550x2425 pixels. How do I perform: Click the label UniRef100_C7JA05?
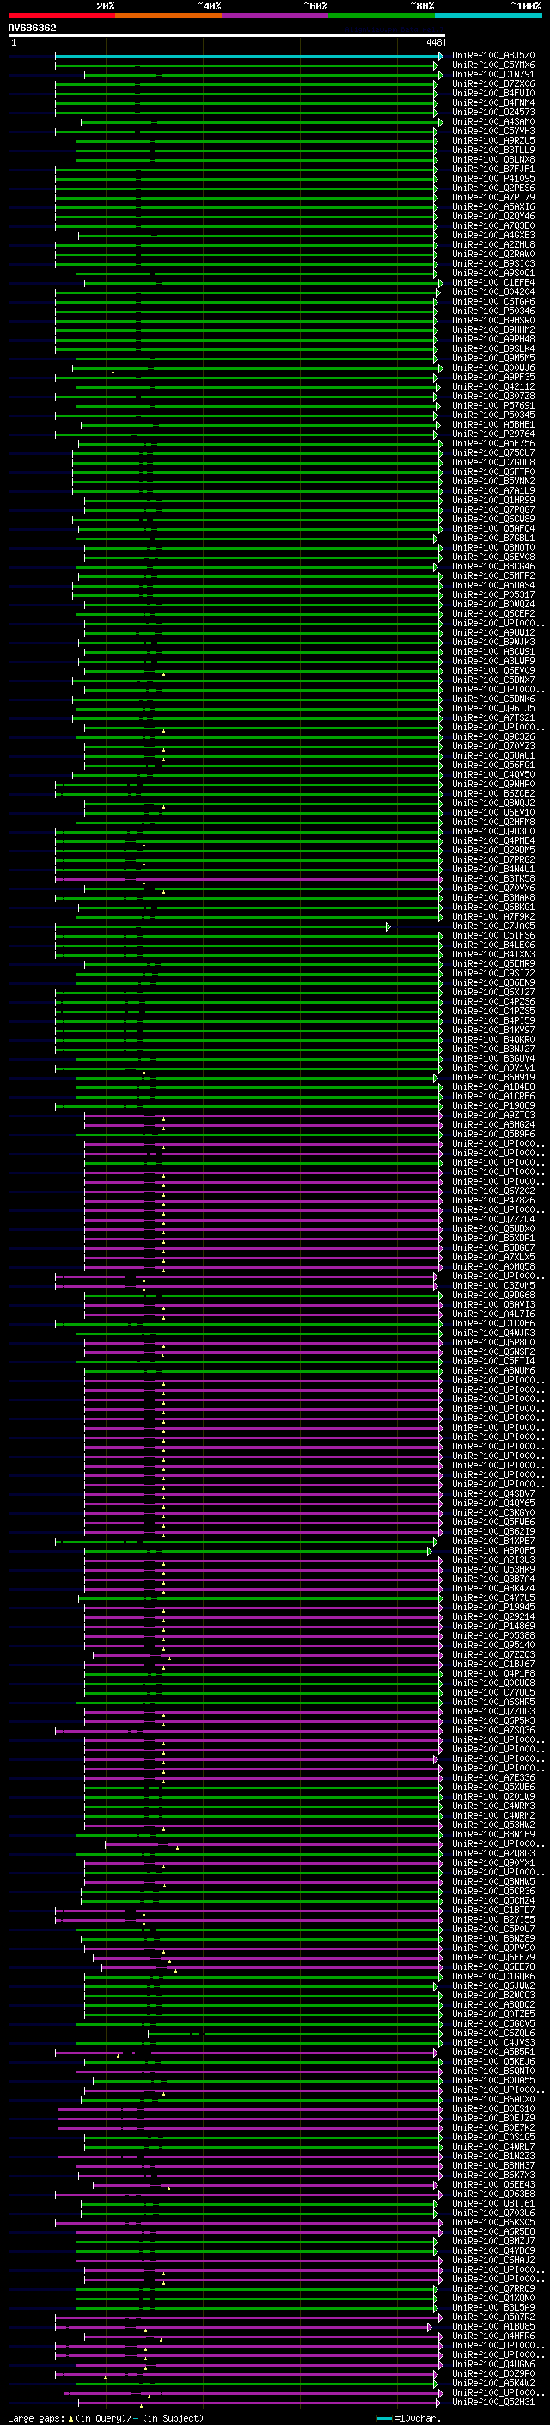pyautogui.click(x=493, y=927)
